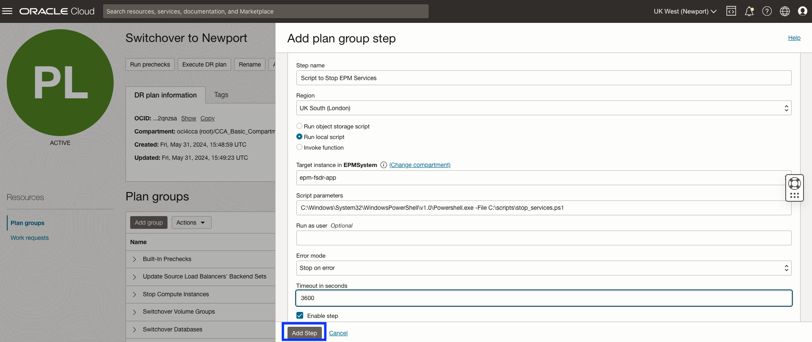Click the Change compartment link
Screen dimensions: 812x342
420,165
